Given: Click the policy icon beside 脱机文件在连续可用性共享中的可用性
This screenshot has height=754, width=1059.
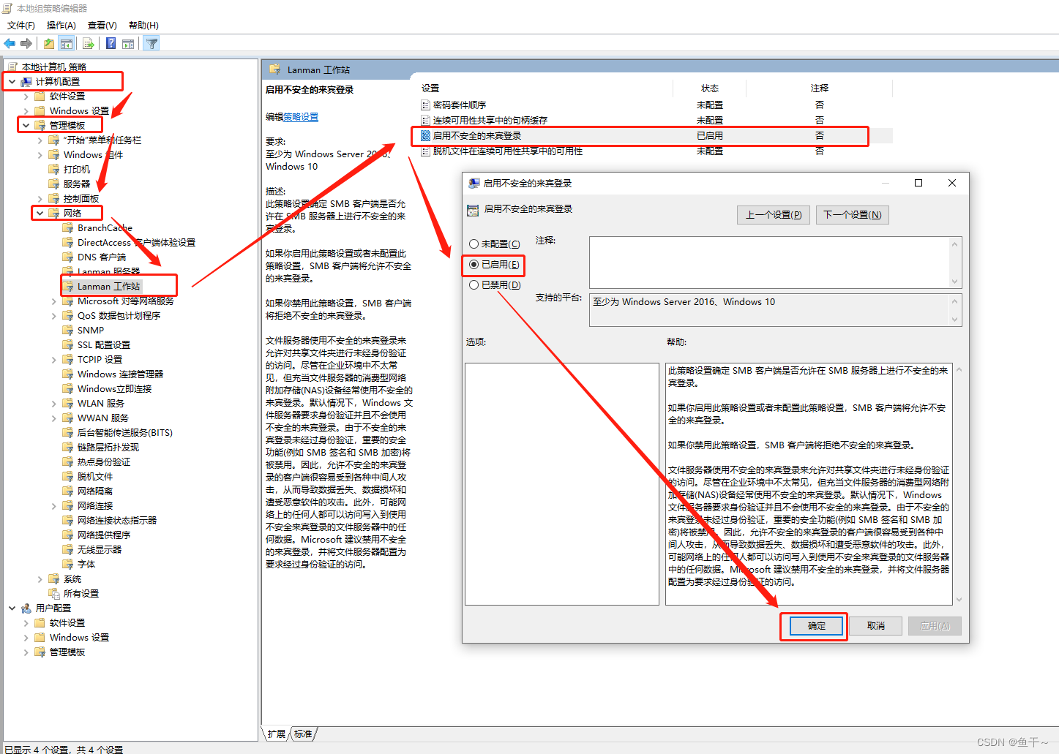Looking at the screenshot, I should click(x=425, y=151).
